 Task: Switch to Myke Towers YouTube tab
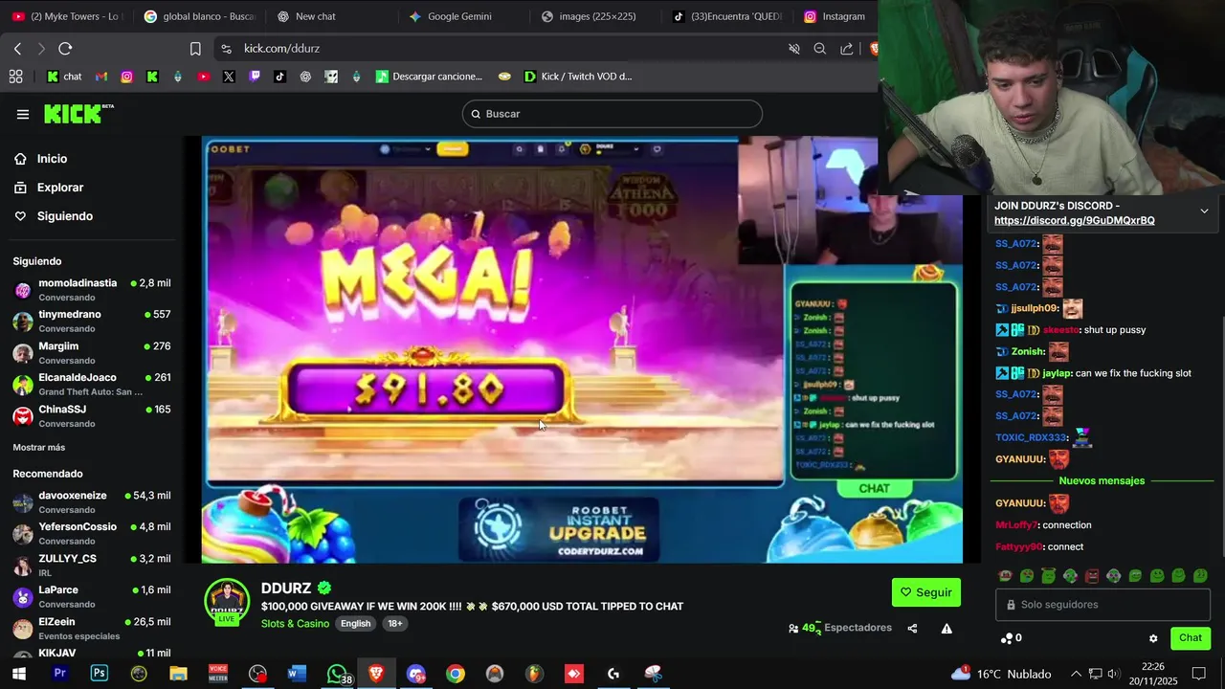click(67, 16)
